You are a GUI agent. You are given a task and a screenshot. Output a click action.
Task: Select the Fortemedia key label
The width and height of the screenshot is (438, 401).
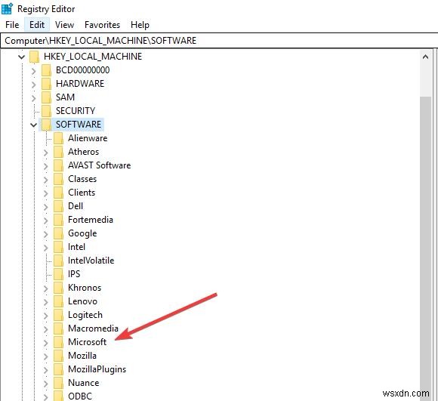pos(91,220)
